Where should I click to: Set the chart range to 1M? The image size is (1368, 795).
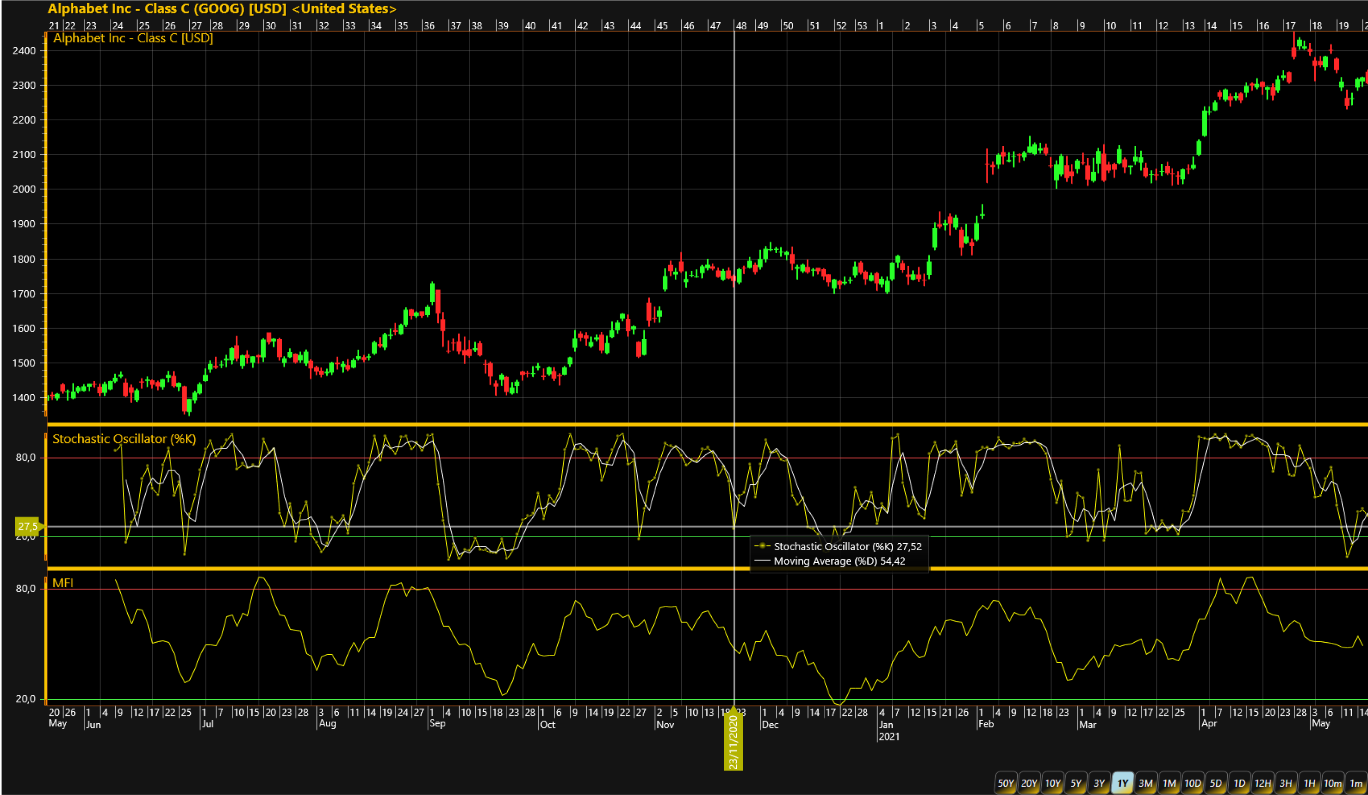point(1169,783)
